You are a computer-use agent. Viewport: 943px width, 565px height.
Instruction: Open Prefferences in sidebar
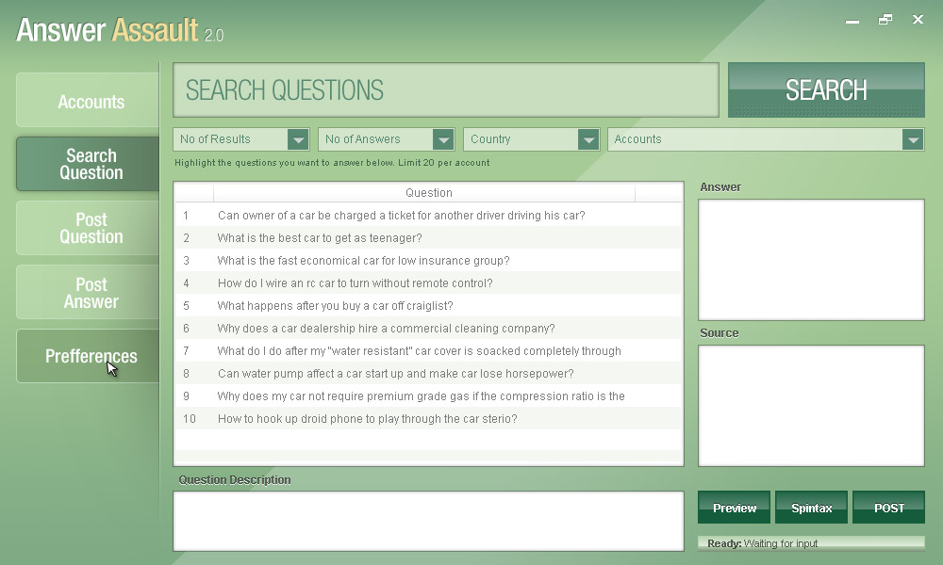pos(88,356)
